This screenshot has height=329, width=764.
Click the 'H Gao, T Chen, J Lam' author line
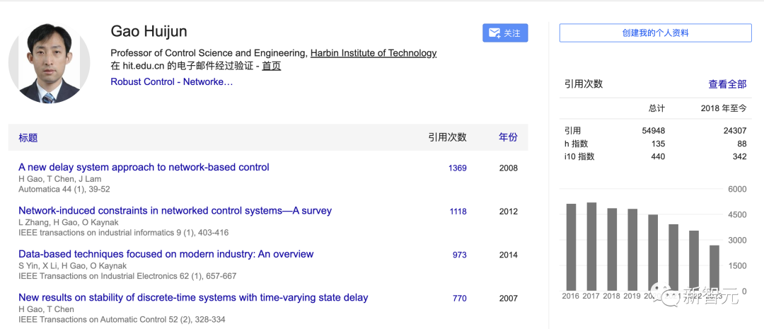pyautogui.click(x=60, y=179)
